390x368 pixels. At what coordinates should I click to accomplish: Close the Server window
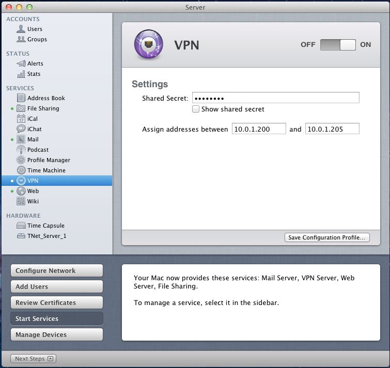click(x=9, y=7)
